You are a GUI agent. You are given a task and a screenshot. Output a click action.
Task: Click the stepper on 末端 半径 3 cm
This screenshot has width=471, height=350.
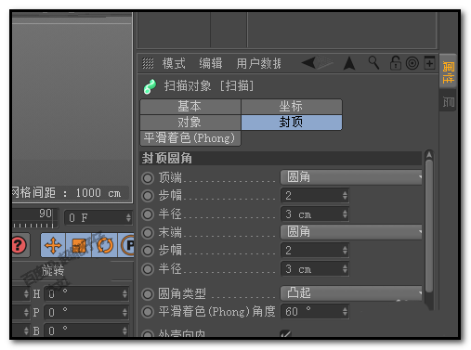click(x=345, y=269)
